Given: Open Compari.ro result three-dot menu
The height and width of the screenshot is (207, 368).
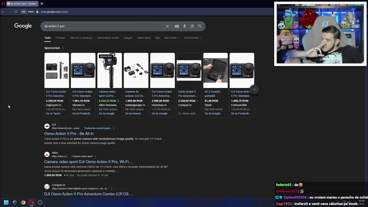Looking at the screenshot, I should coord(112,189).
